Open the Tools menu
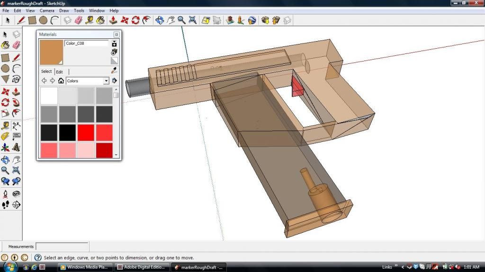Image resolution: width=485 pixels, height=272 pixels. tap(79, 10)
